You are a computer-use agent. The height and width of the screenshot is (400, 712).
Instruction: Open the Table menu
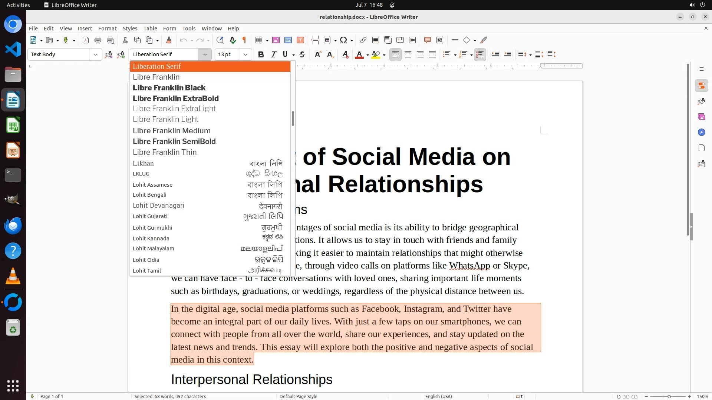[x=150, y=28]
